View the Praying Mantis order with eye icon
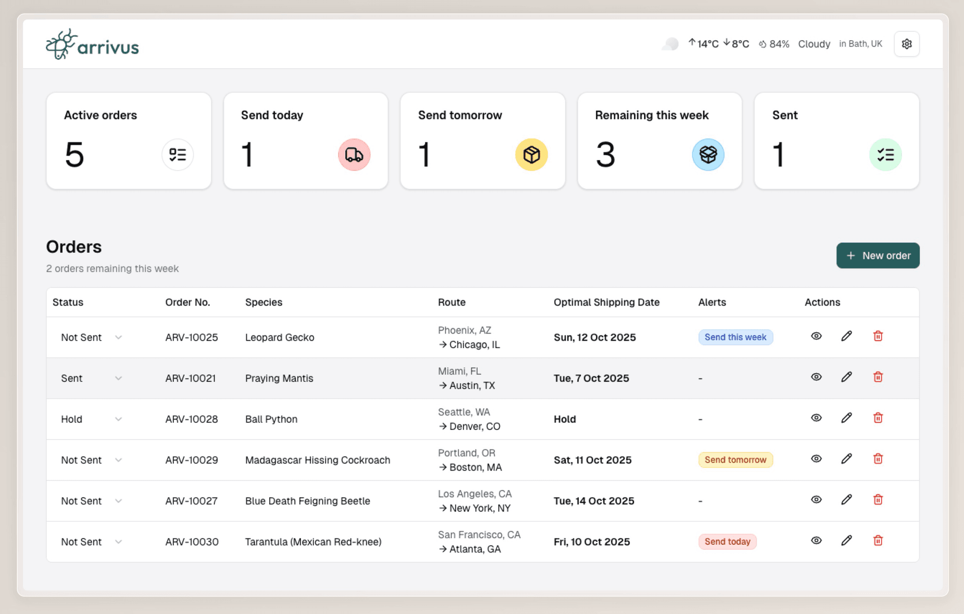The height and width of the screenshot is (614, 964). point(816,377)
